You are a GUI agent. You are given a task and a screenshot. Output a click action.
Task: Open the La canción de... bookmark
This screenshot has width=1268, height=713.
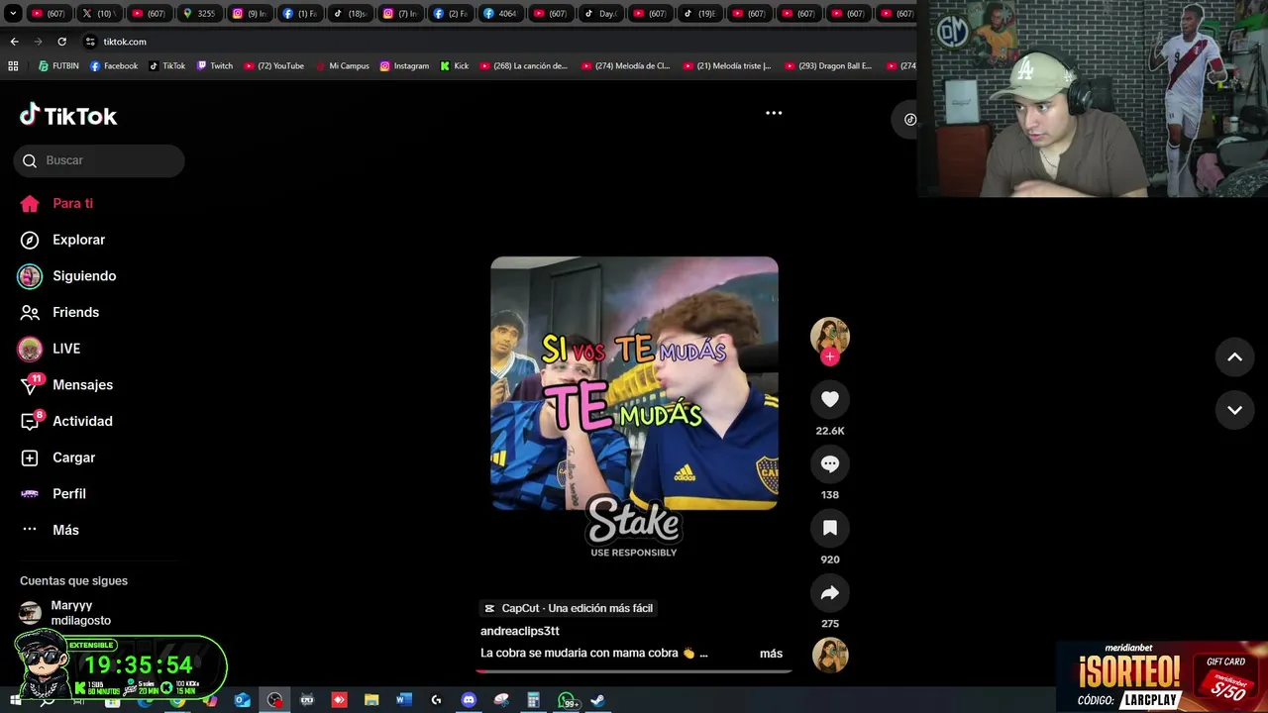[524, 66]
